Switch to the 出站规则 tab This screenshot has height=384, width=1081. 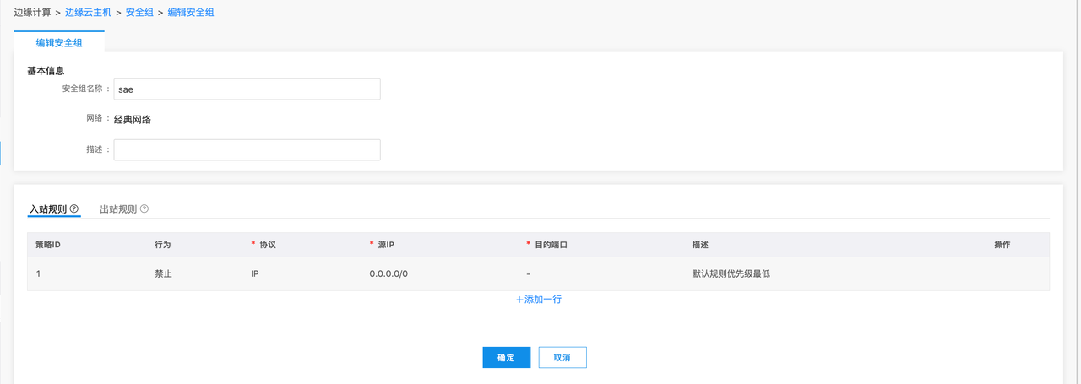[x=118, y=208]
